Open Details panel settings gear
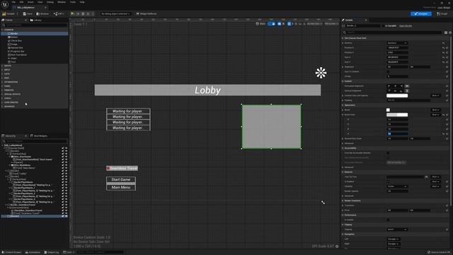Image resolution: width=453 pixels, height=255 pixels. (x=450, y=33)
